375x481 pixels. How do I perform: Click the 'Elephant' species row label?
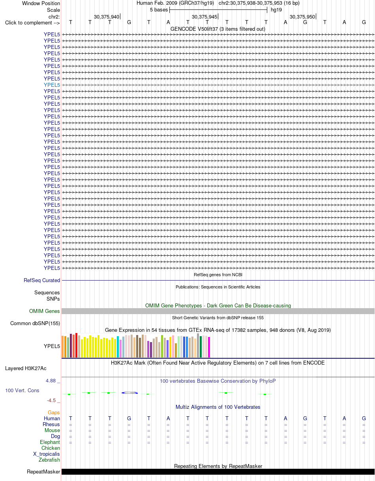[x=50, y=442]
